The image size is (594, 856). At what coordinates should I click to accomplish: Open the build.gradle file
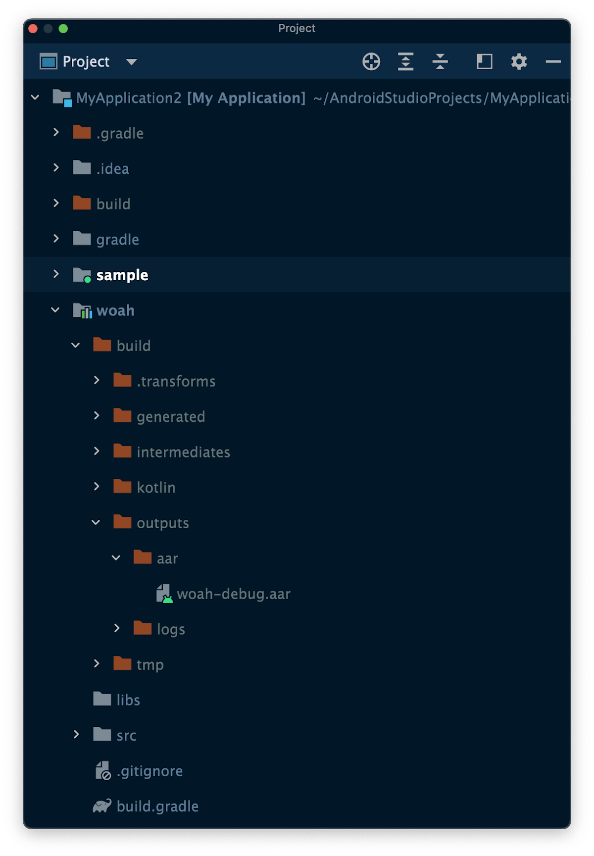(x=157, y=806)
